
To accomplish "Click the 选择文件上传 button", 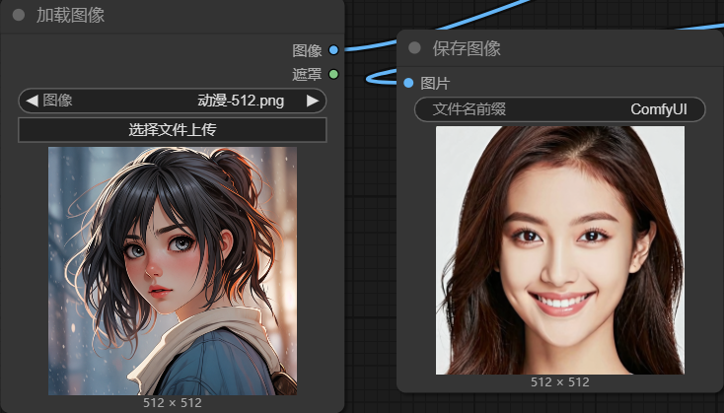I will pyautogui.click(x=173, y=130).
